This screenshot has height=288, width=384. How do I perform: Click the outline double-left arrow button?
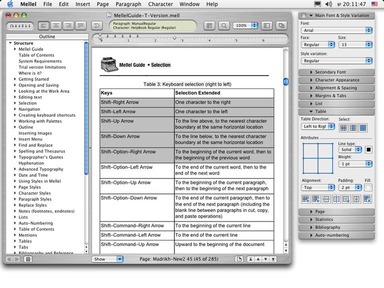pyautogui.click(x=9, y=259)
